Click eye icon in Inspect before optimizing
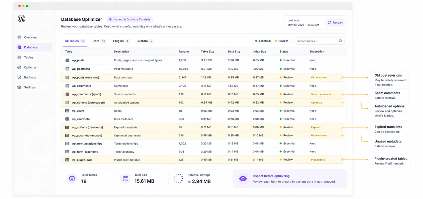Viewport: 423px width, 199px height. (243, 179)
